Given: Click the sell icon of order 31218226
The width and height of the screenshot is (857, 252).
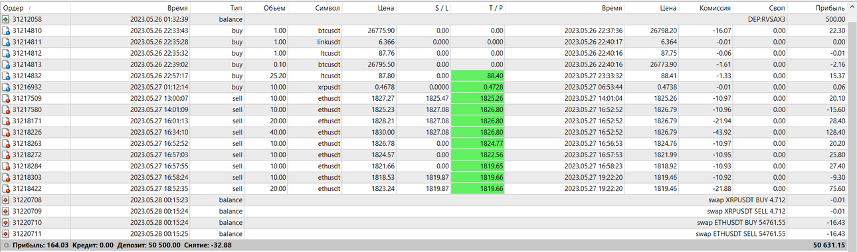Looking at the screenshot, I should (x=6, y=132).
